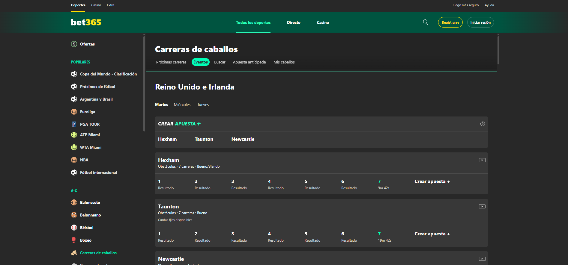568x265 pixels.
Task: Click the Carreras de caballos horse icon
Action: 74,253
